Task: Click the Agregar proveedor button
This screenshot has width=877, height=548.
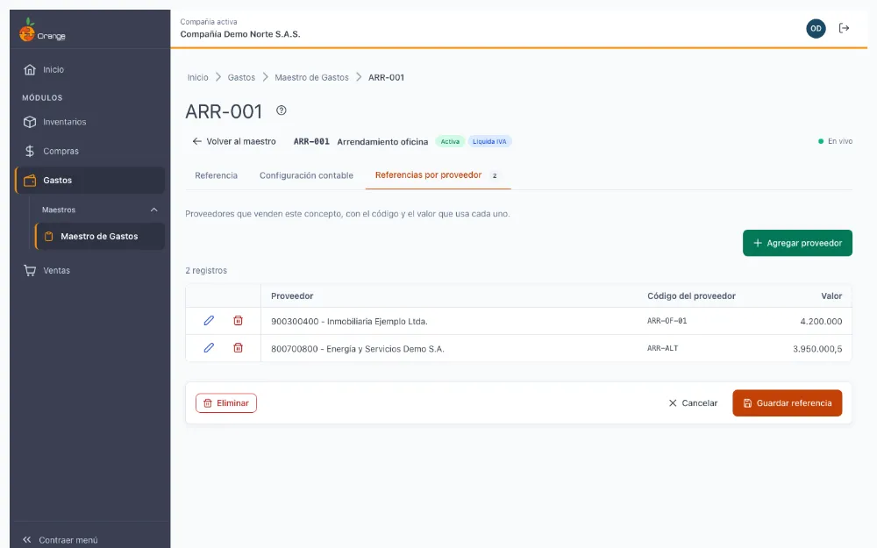Action: pyautogui.click(x=797, y=243)
